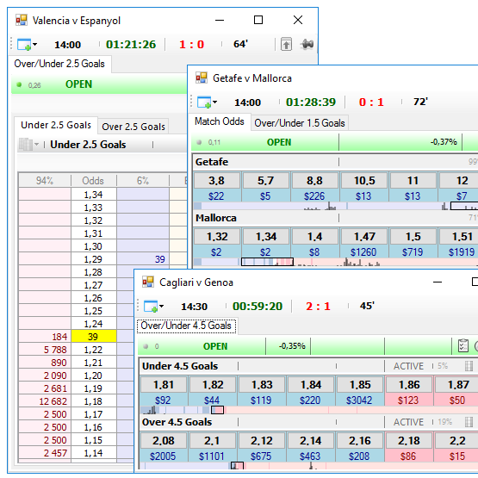The width and height of the screenshot is (478, 478).
Task: Click the 5 788 amount at odds 1,22
Action: click(55, 350)
